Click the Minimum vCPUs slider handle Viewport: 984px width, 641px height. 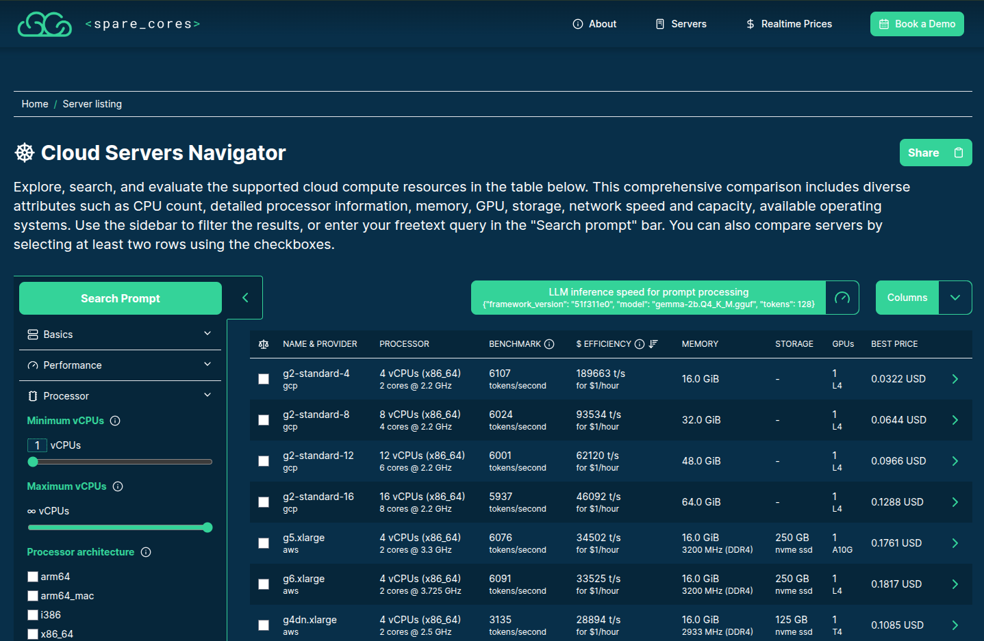pos(33,462)
